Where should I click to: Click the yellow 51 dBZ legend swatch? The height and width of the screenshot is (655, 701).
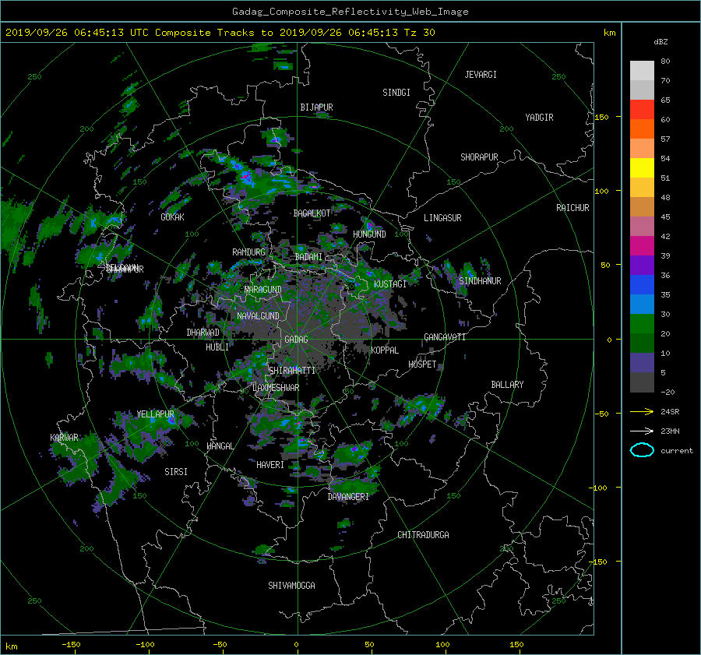pyautogui.click(x=642, y=168)
